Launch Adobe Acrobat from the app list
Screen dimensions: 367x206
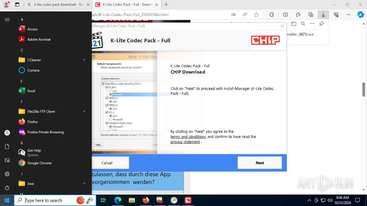53,39
